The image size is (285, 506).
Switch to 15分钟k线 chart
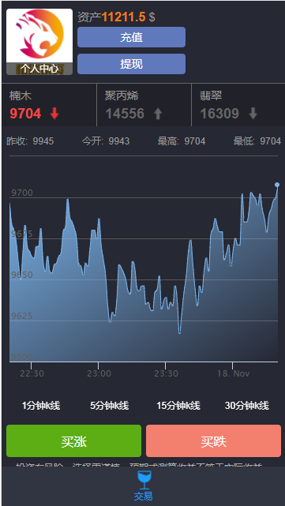pos(178,405)
